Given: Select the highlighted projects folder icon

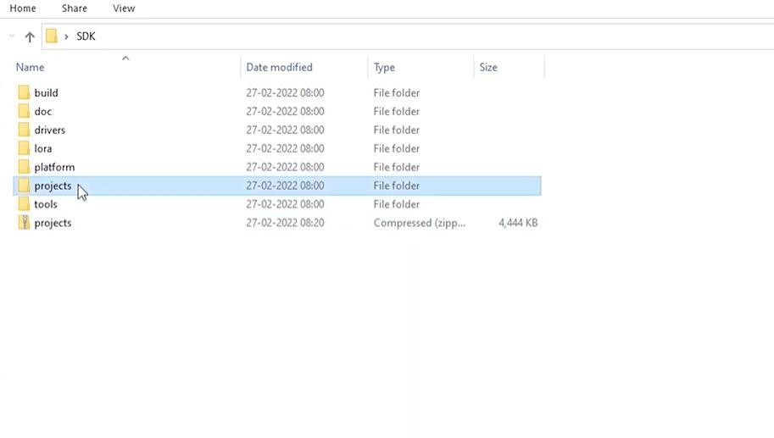Looking at the screenshot, I should [24, 186].
